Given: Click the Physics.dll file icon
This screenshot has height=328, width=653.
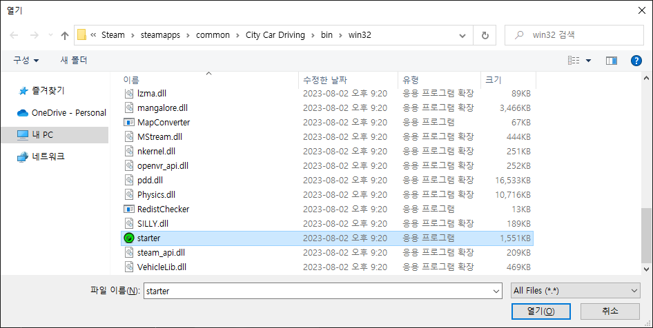Looking at the screenshot, I should point(129,194).
